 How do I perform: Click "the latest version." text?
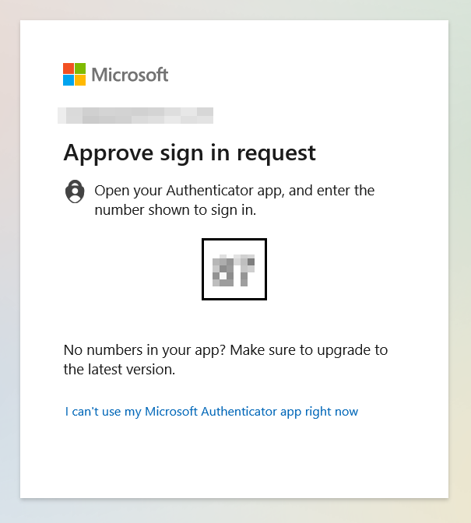pos(119,370)
